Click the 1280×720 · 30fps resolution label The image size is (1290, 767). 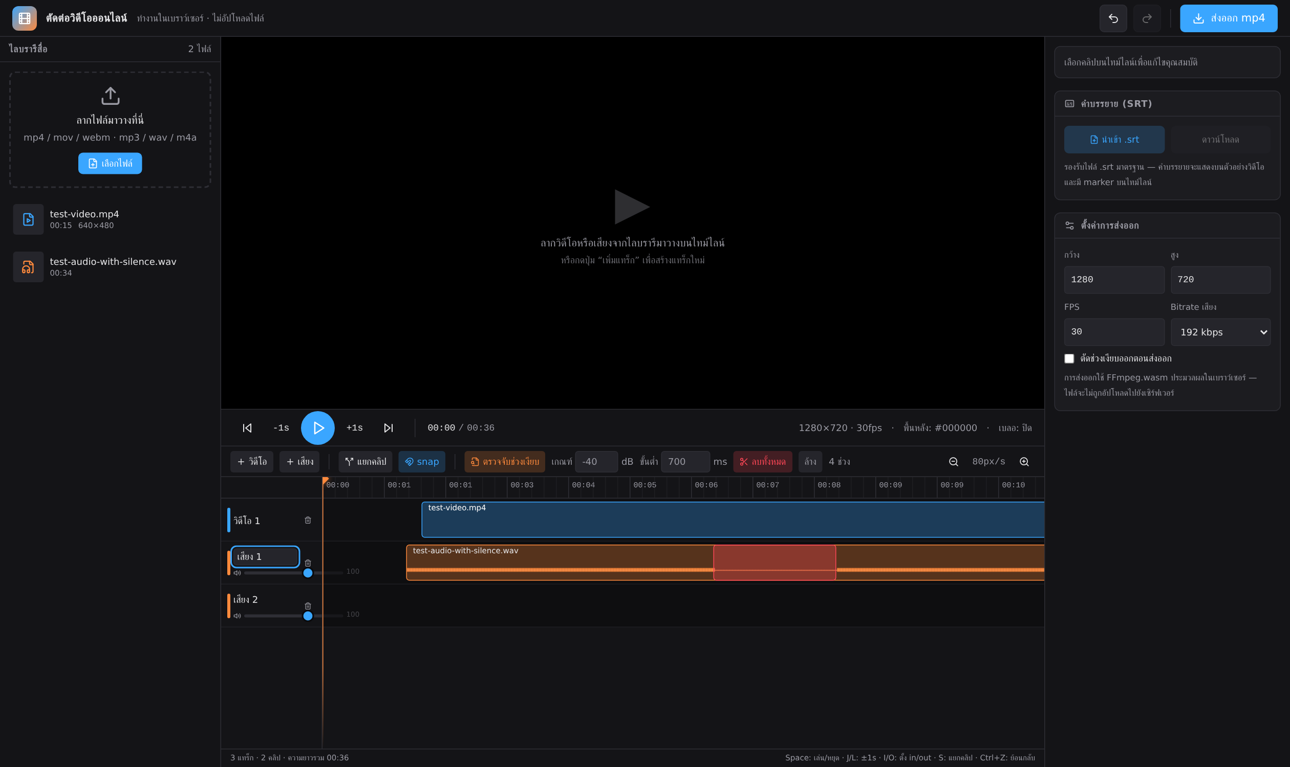click(840, 428)
